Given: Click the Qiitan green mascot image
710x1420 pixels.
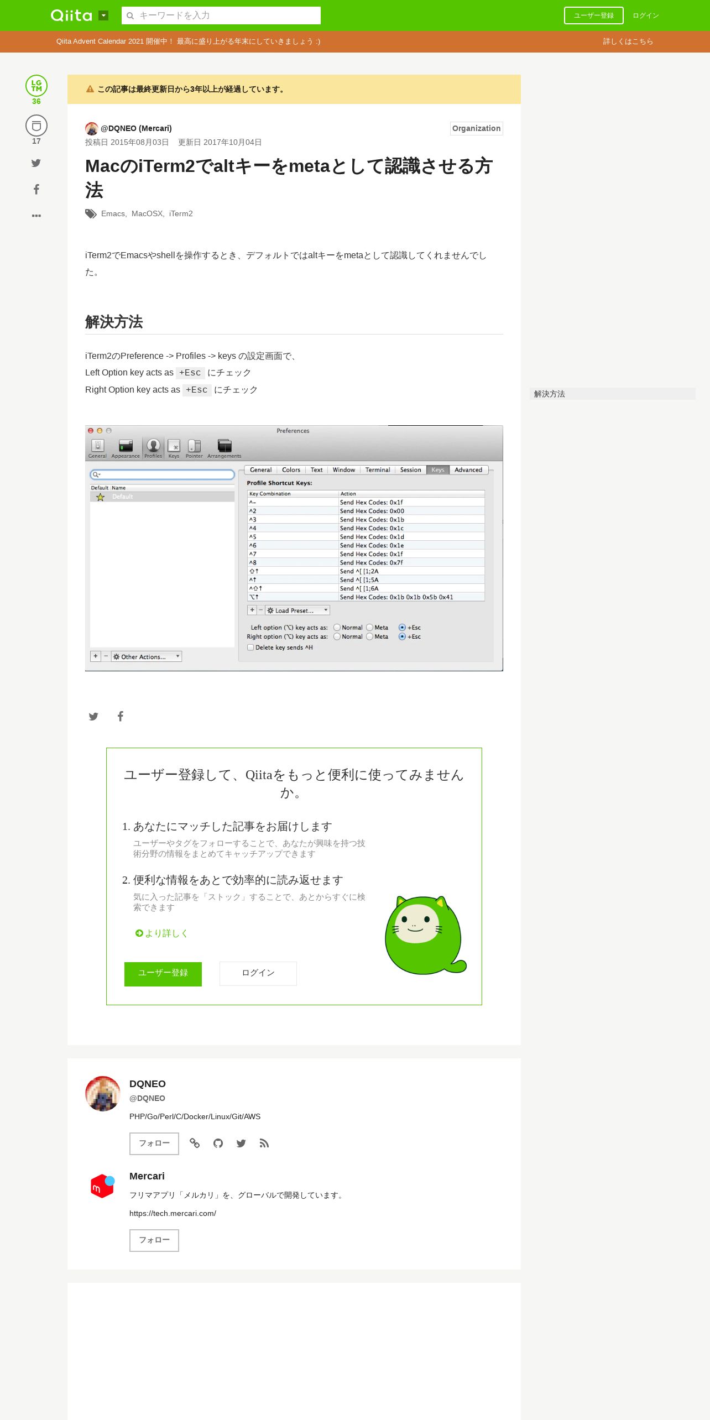Looking at the screenshot, I should (425, 935).
